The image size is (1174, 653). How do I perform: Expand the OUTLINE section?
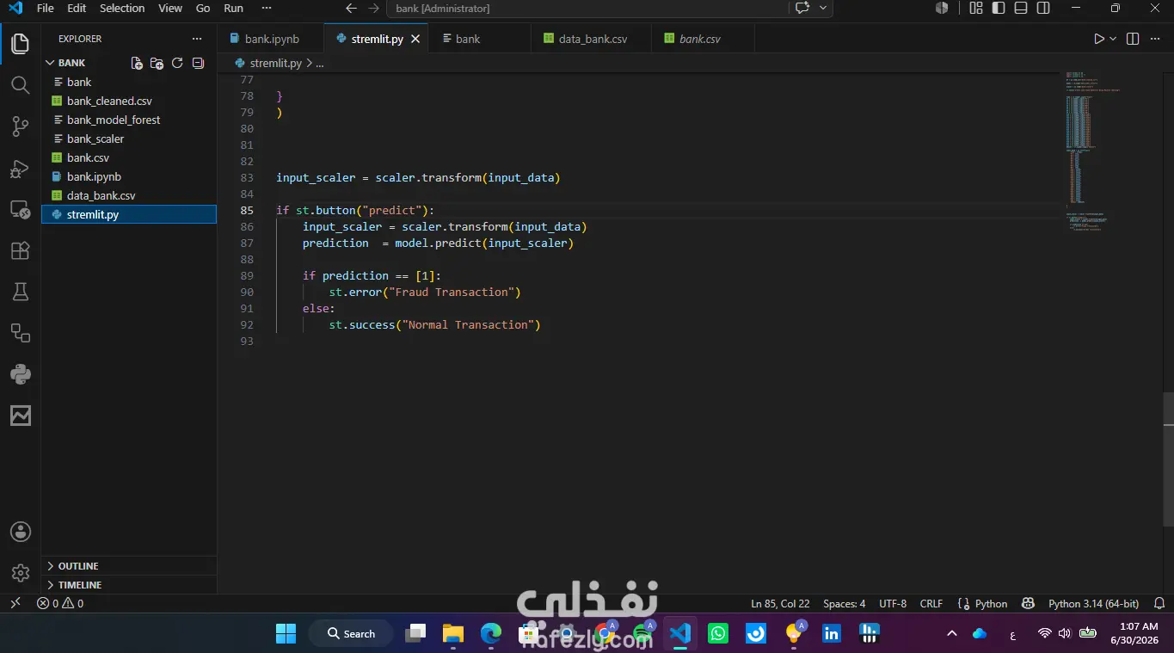click(78, 566)
